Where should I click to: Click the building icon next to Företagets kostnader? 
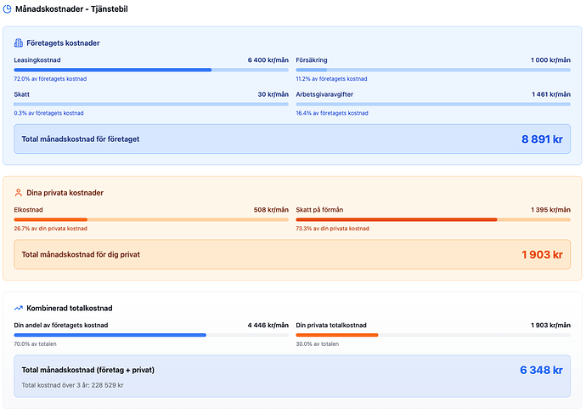[19, 43]
